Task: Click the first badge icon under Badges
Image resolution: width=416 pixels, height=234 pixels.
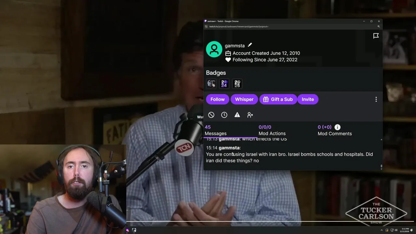Action: tap(211, 84)
